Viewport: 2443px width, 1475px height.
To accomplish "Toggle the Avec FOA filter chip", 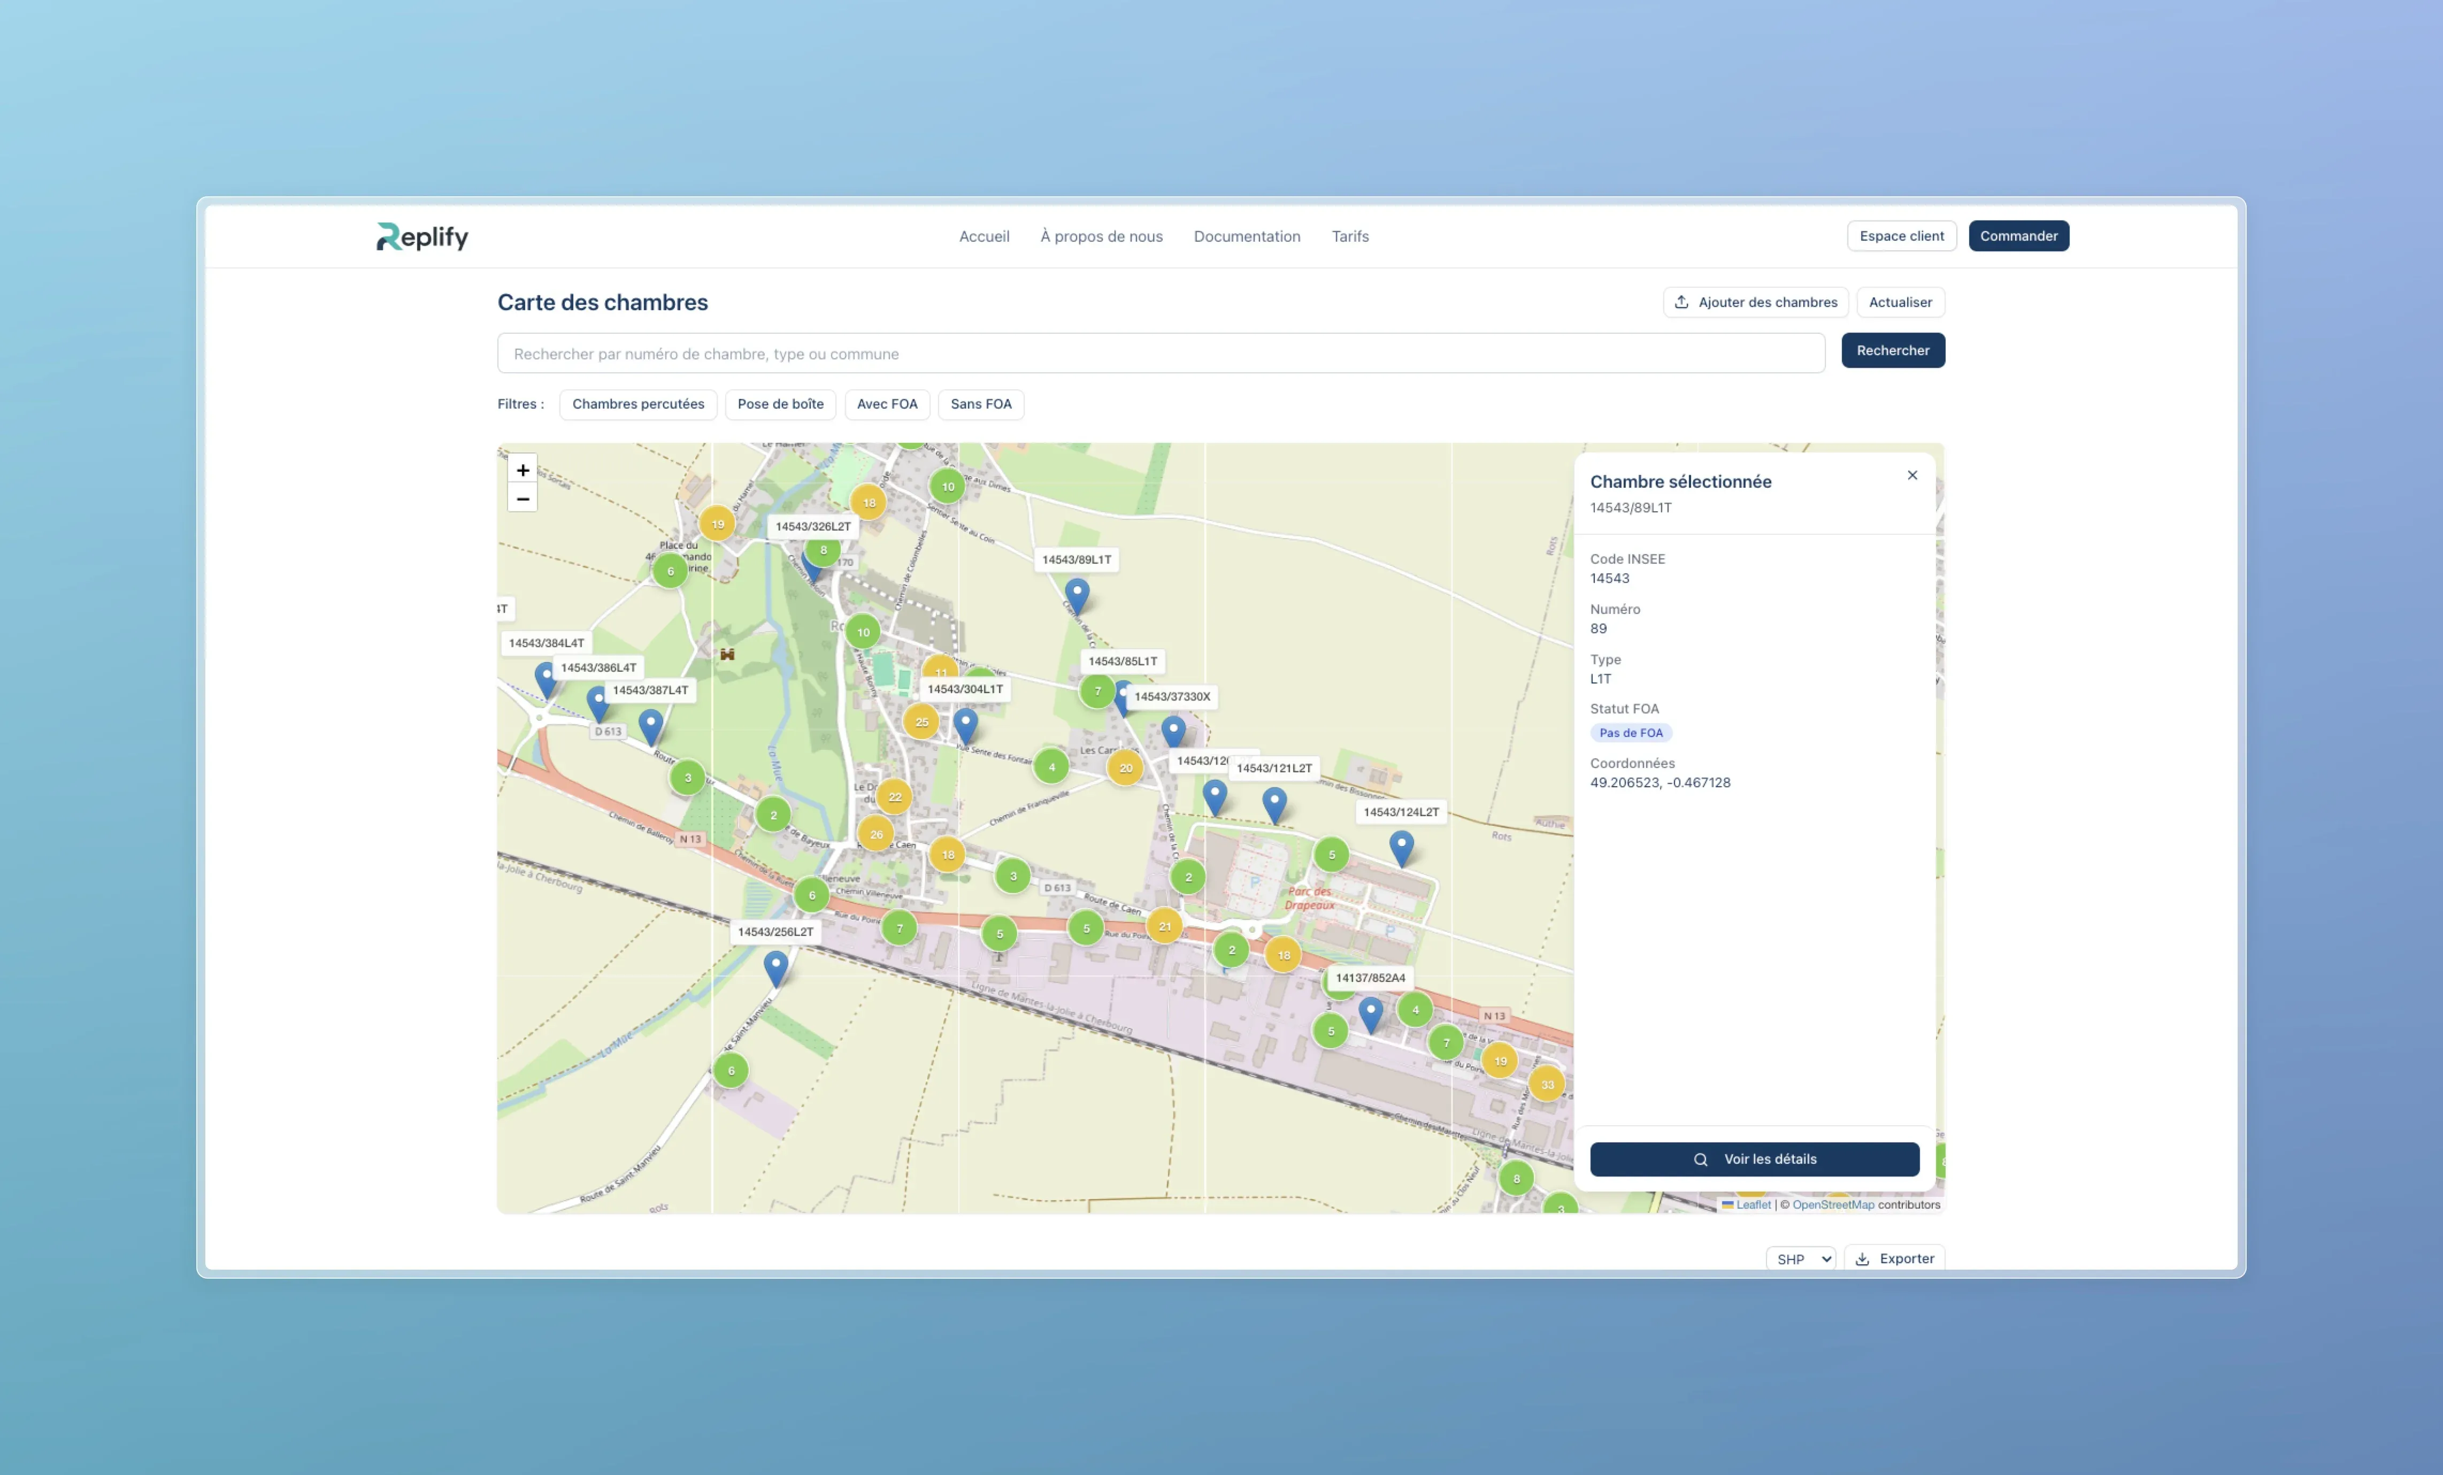I will (886, 404).
